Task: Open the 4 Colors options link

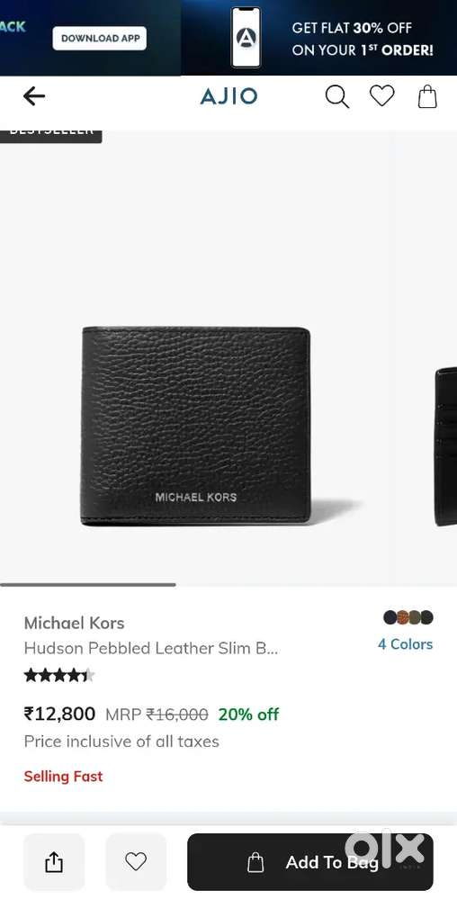Action: pos(406,643)
